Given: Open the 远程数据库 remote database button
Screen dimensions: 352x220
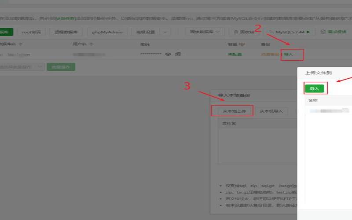Looking at the screenshot, I should [66, 32].
